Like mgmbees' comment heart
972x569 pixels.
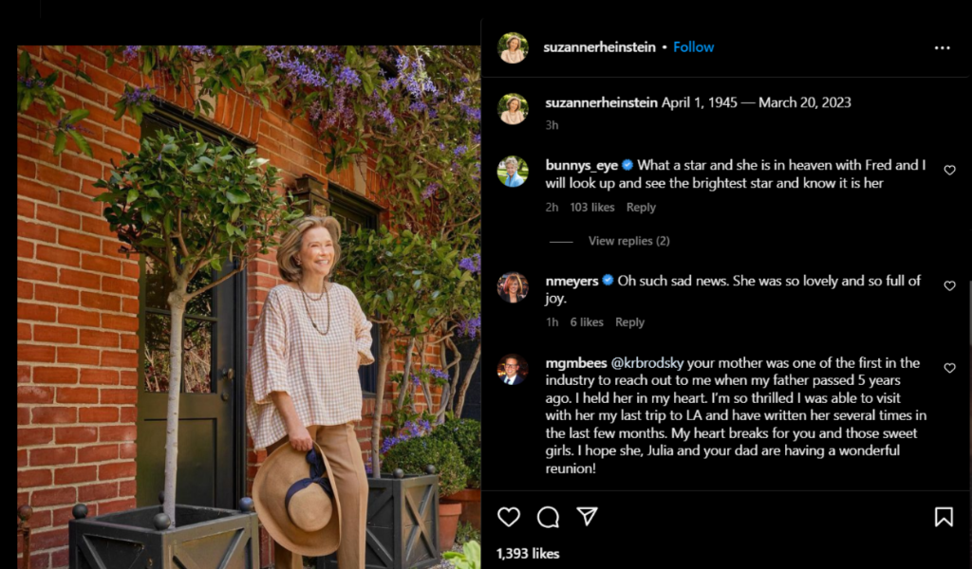949,368
